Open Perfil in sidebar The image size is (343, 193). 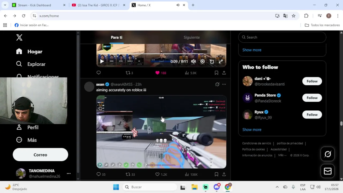[27, 127]
